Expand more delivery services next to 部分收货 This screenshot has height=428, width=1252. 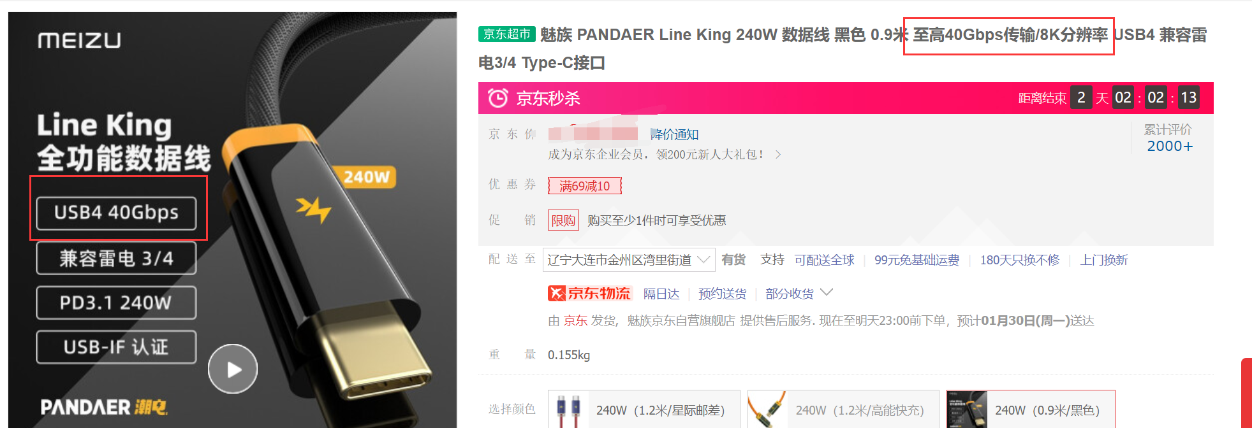click(x=827, y=292)
